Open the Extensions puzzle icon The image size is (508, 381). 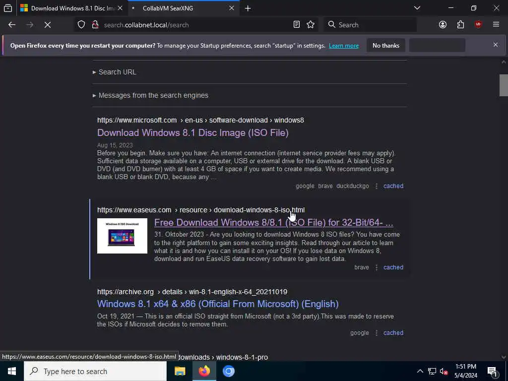click(460, 25)
